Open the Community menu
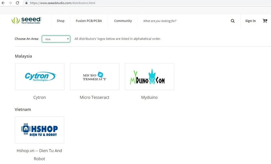 point(123,21)
